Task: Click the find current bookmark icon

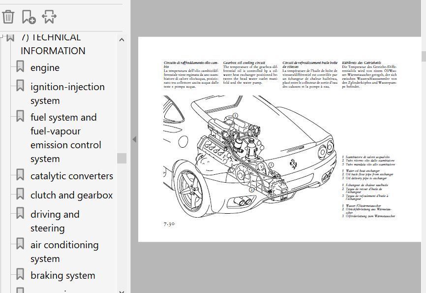Action: pos(49,17)
